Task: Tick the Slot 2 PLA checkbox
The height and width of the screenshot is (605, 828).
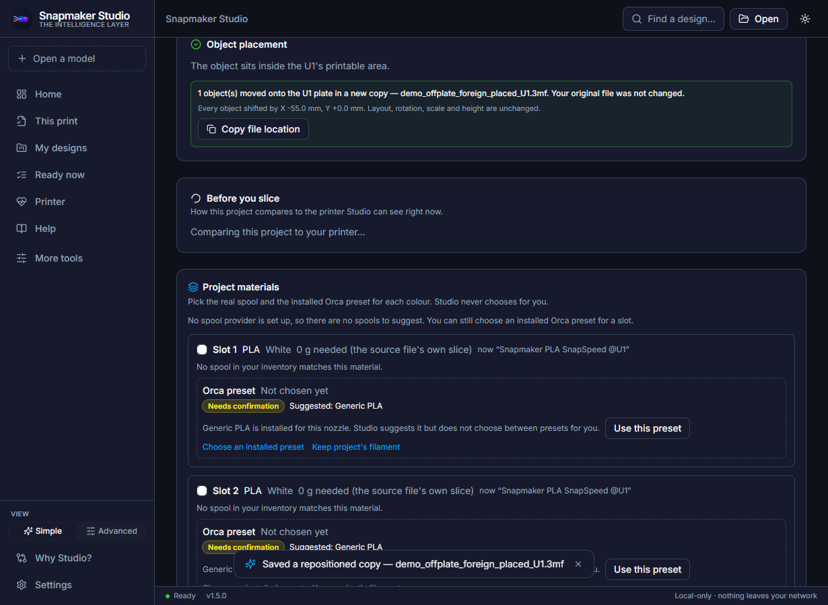Action: point(202,491)
